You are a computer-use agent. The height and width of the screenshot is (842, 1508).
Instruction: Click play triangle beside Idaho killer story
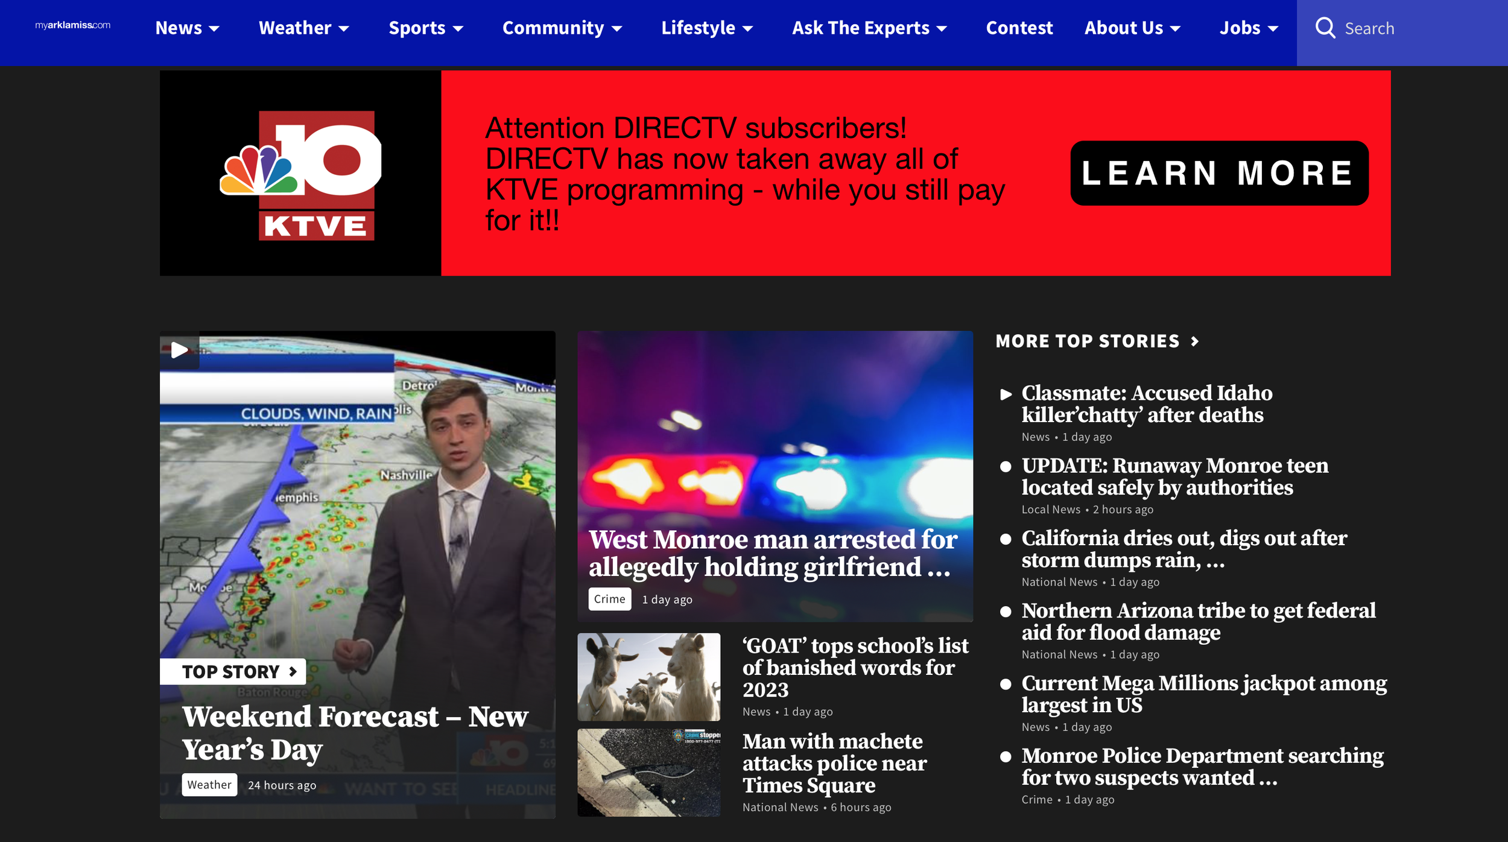(1006, 394)
